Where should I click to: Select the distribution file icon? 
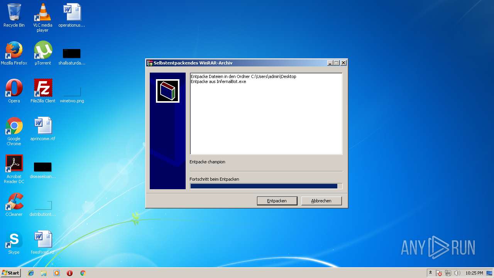[x=42, y=208]
